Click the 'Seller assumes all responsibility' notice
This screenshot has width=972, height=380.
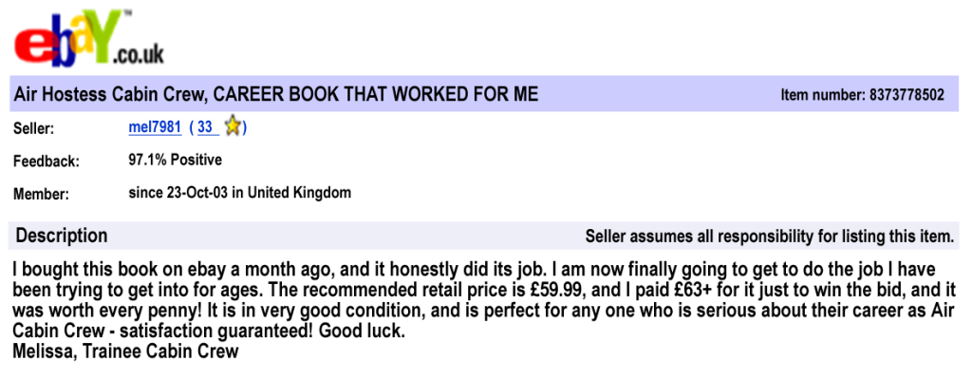[x=769, y=237]
